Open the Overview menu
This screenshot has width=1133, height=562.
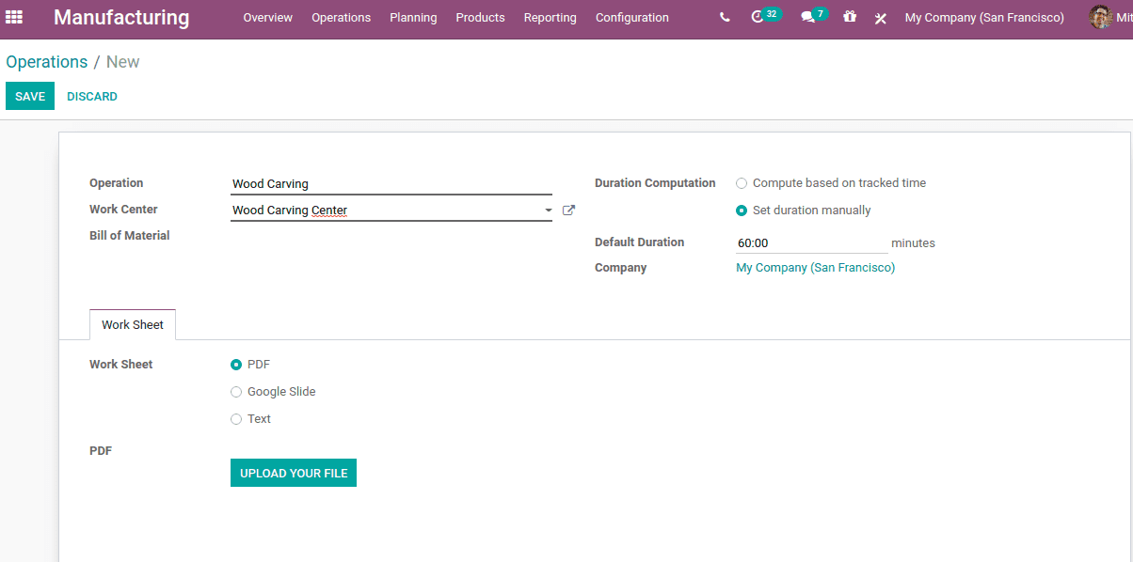coord(267,18)
